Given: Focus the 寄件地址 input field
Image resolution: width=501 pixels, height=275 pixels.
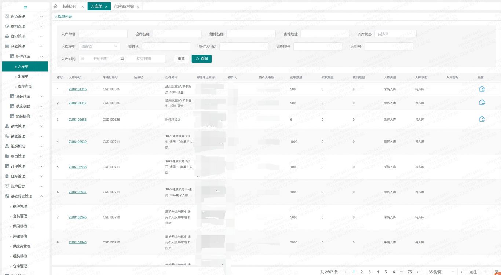Looking at the screenshot, I should coord(325,34).
